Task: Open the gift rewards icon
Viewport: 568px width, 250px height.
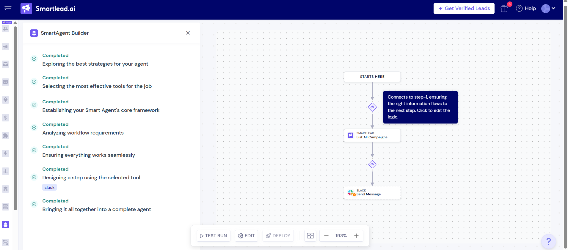Action: pos(504,9)
